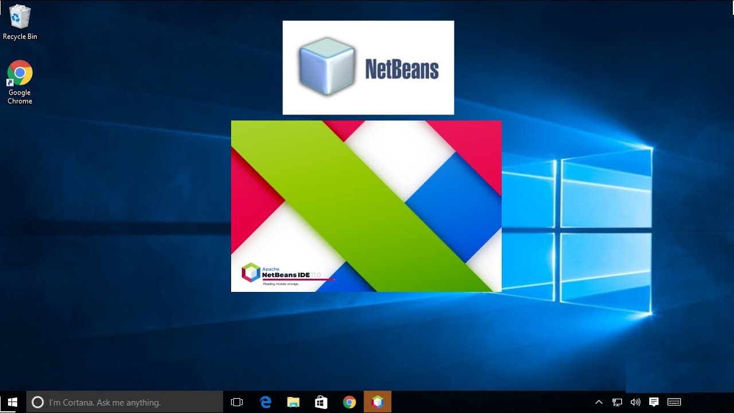
Task: Open the Windows Start menu
Action: 13,402
